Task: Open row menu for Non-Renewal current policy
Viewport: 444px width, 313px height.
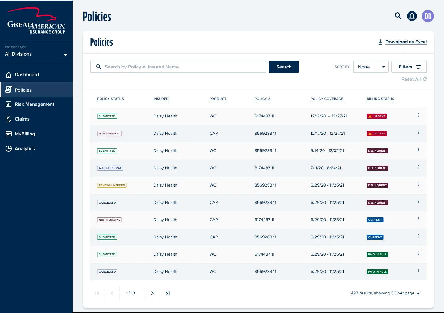Action: [419, 219]
